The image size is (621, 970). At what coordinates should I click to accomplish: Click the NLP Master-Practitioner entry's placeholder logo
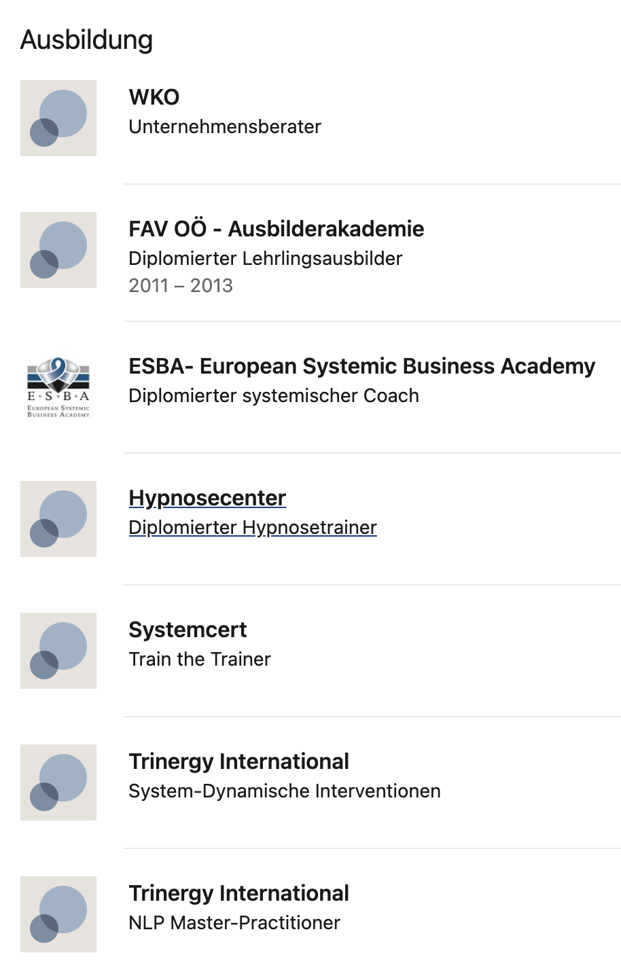(58, 914)
